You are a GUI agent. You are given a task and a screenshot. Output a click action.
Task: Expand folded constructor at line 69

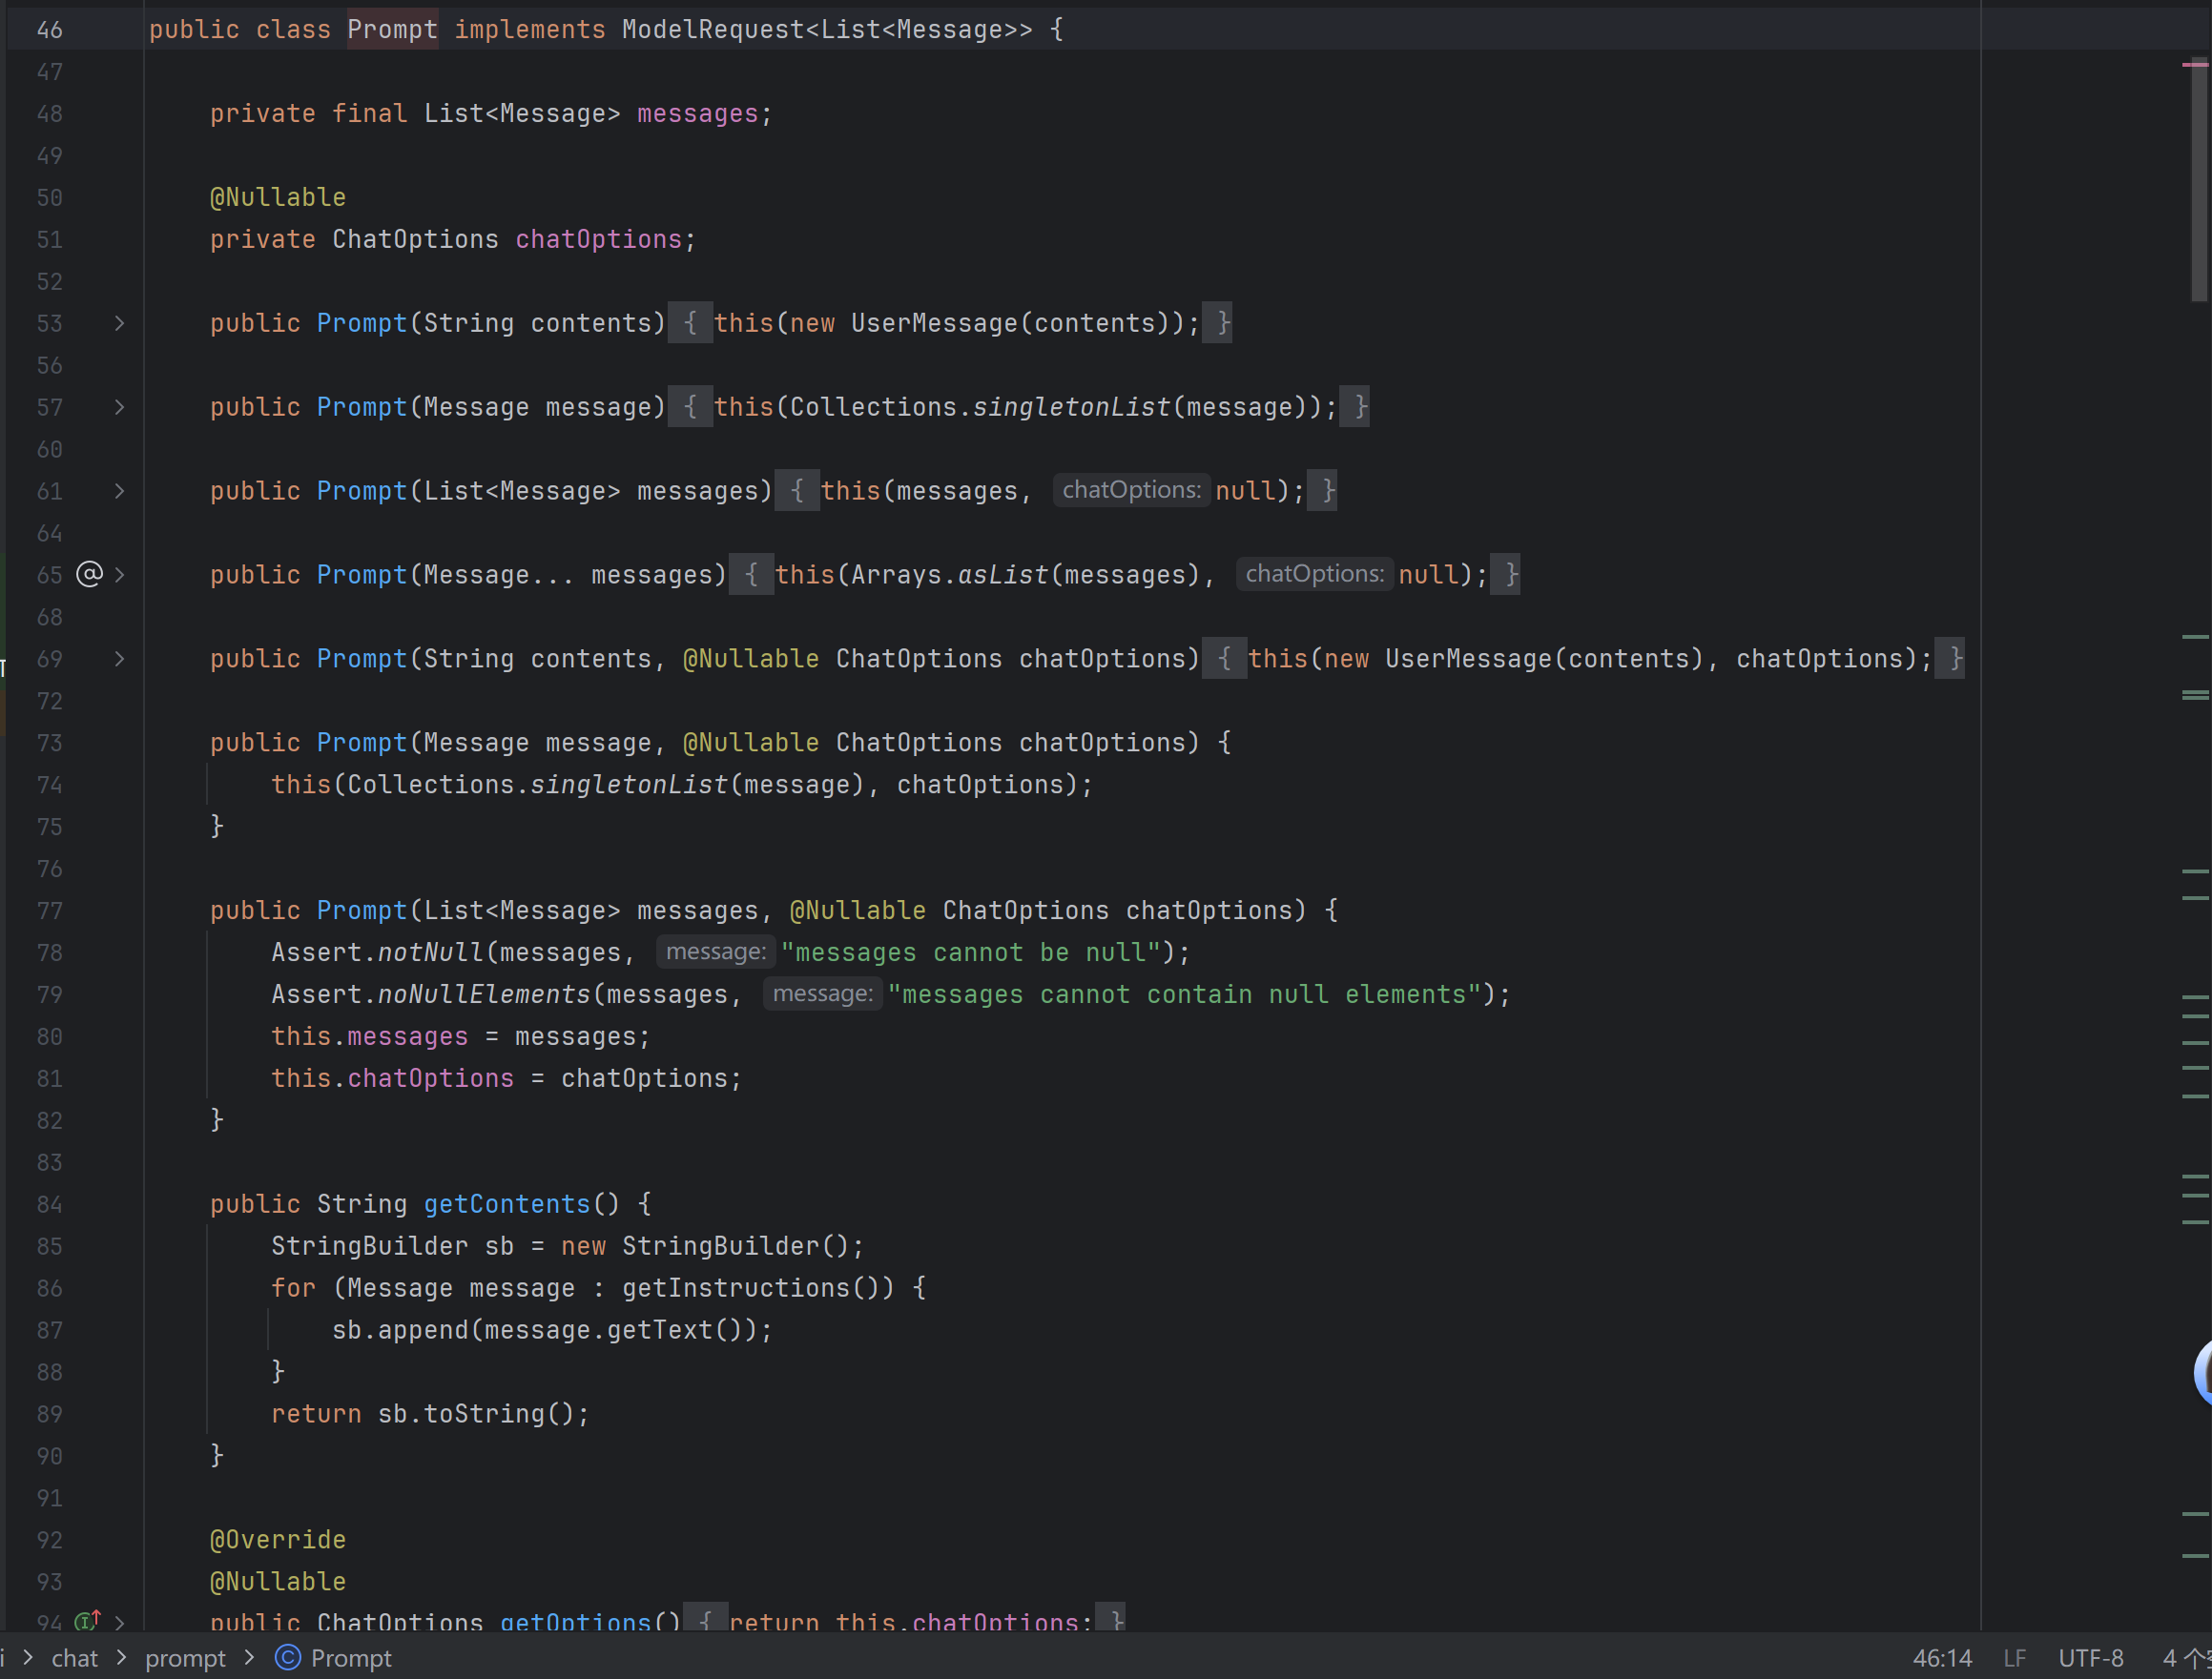[119, 659]
